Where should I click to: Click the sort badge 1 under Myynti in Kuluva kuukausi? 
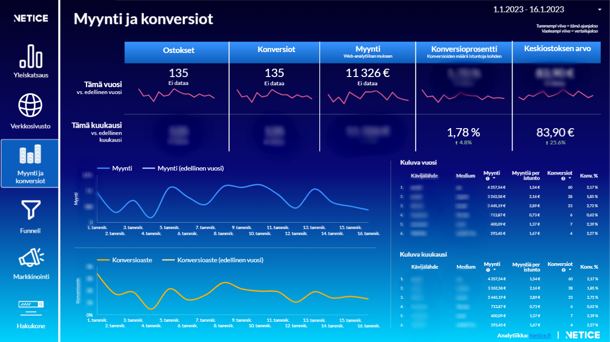coord(487,269)
